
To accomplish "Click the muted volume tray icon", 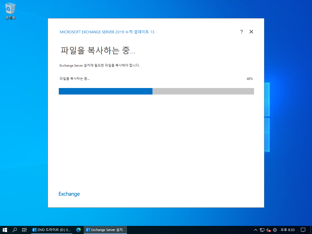I will coord(268,230).
